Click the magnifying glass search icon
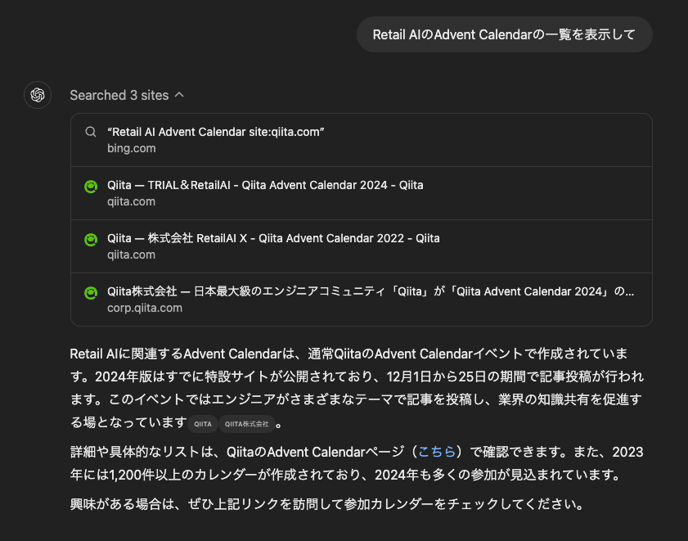The image size is (688, 541). pos(91,132)
